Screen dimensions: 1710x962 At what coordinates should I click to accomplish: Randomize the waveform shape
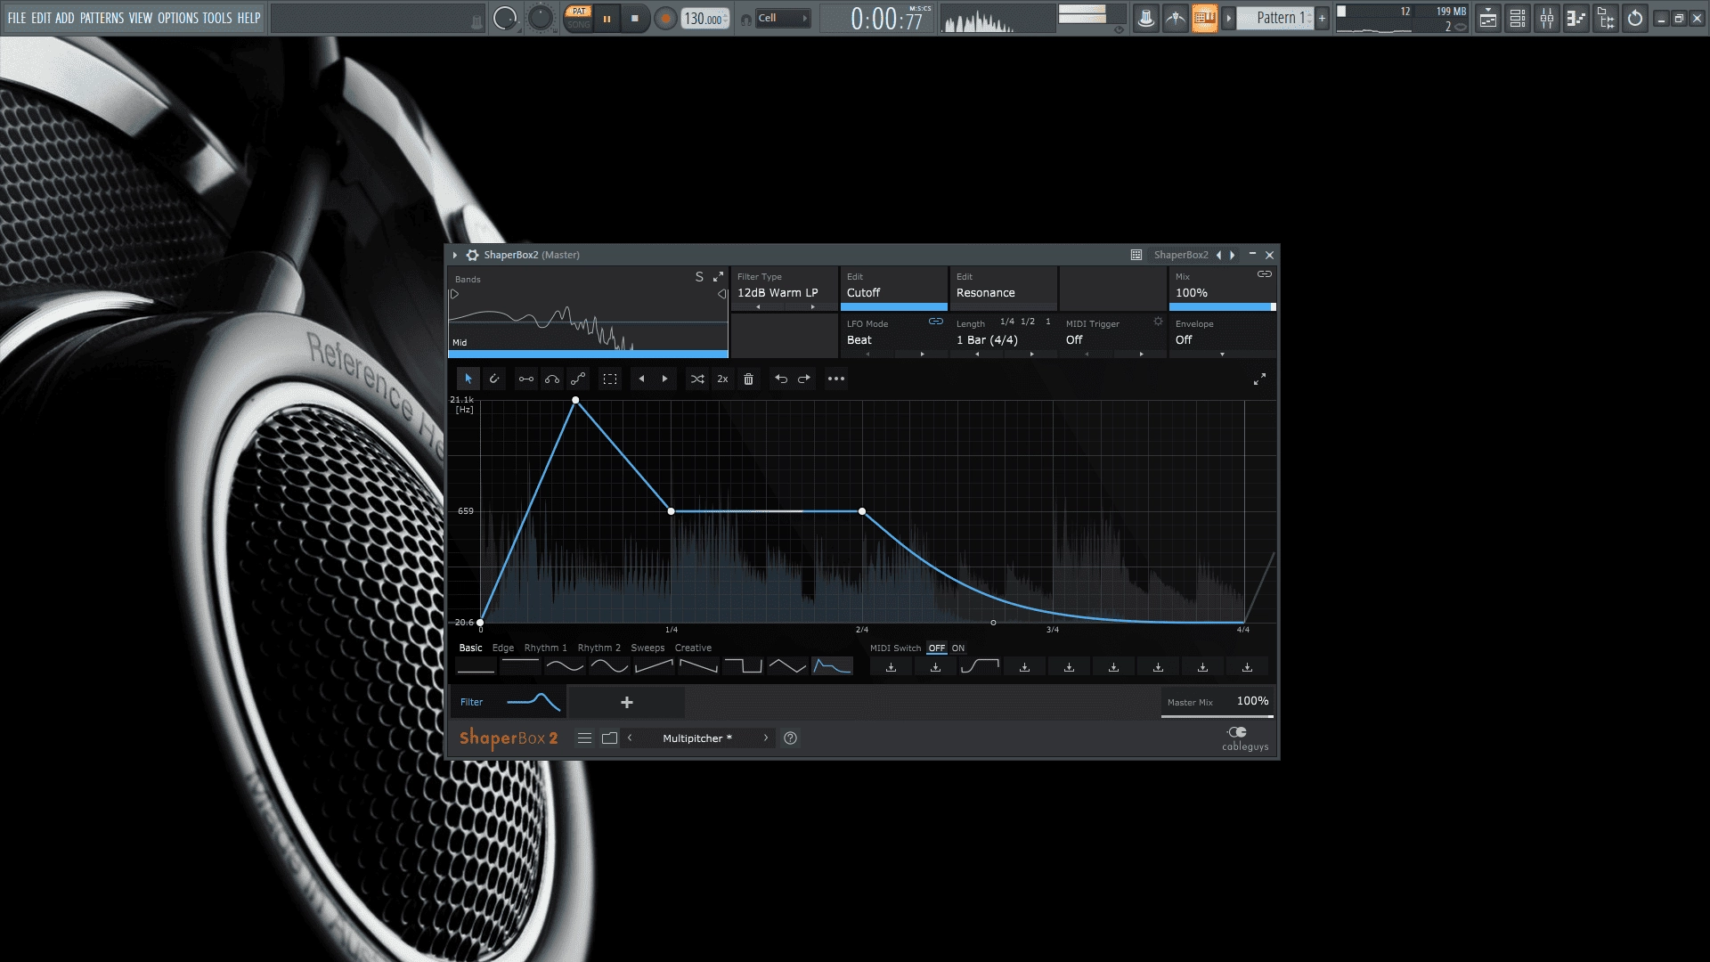click(697, 379)
